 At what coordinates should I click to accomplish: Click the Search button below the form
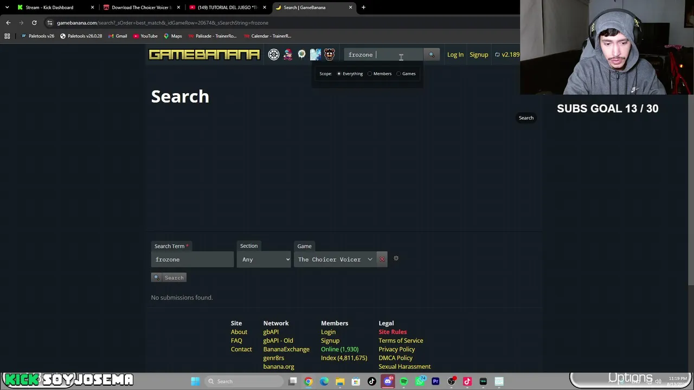coord(169,277)
